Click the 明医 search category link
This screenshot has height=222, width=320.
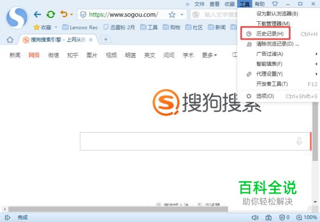tap(130, 55)
